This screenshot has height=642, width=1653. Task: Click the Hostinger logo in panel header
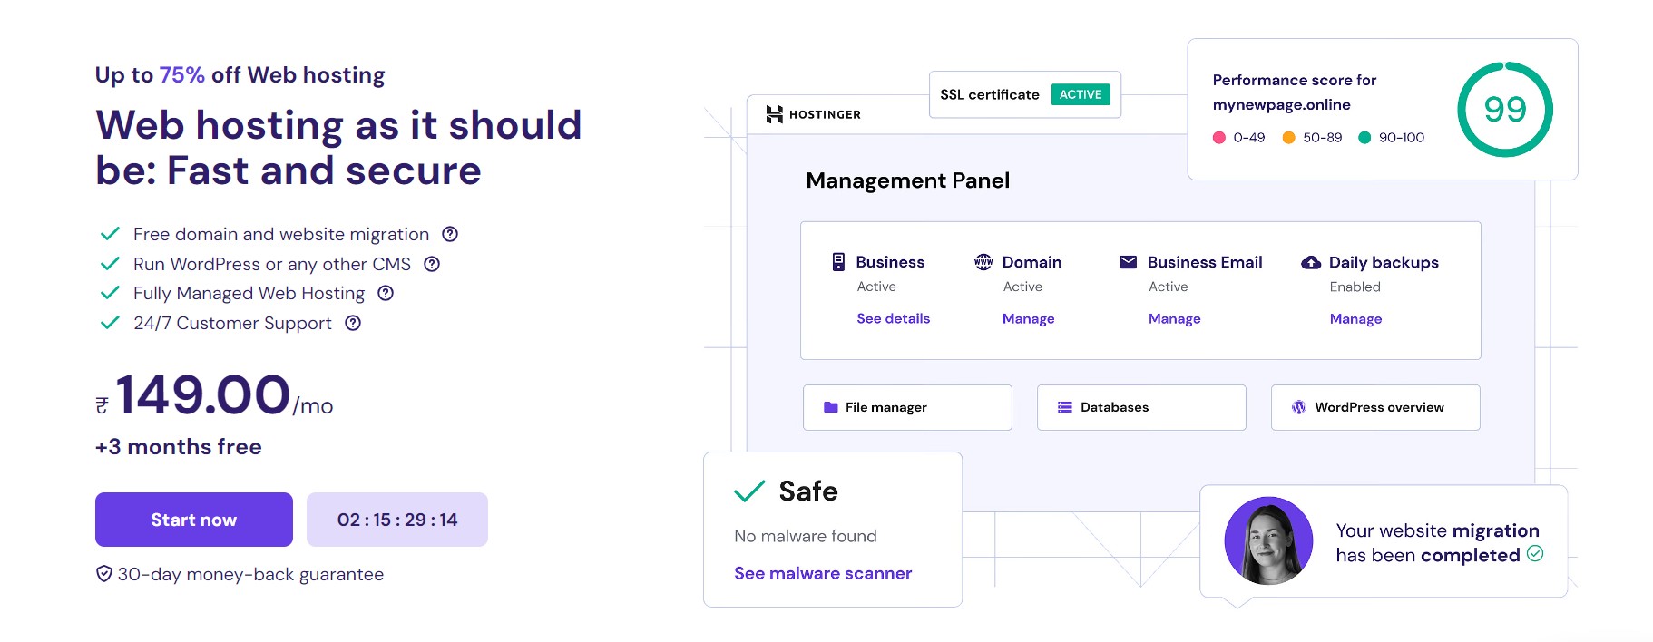point(813,114)
